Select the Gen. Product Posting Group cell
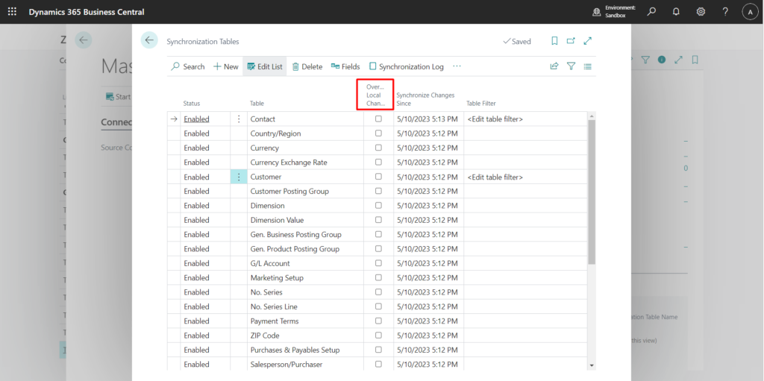Screen dimensions: 764x381 point(305,249)
